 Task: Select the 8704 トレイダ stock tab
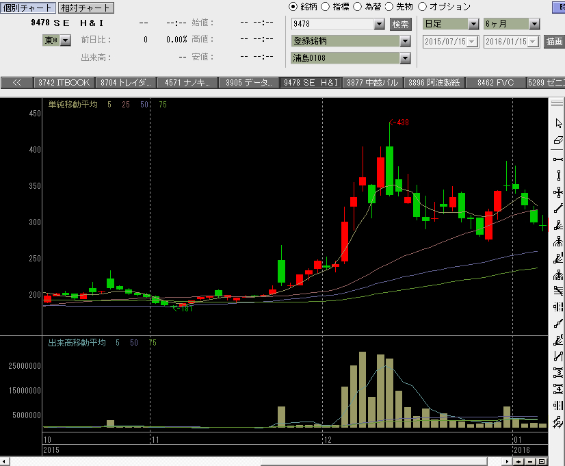126,83
